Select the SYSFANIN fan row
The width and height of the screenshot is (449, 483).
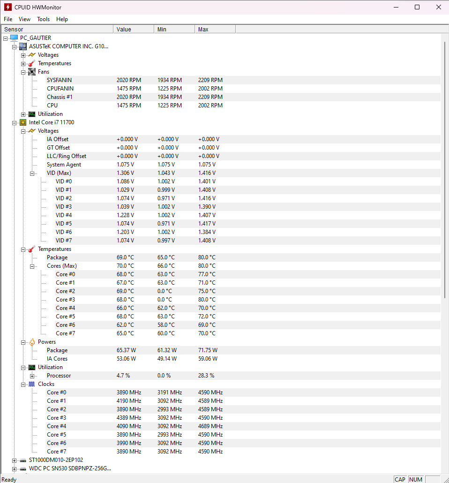(x=243, y=80)
